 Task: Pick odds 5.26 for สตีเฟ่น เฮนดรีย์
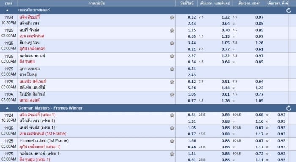192,88
